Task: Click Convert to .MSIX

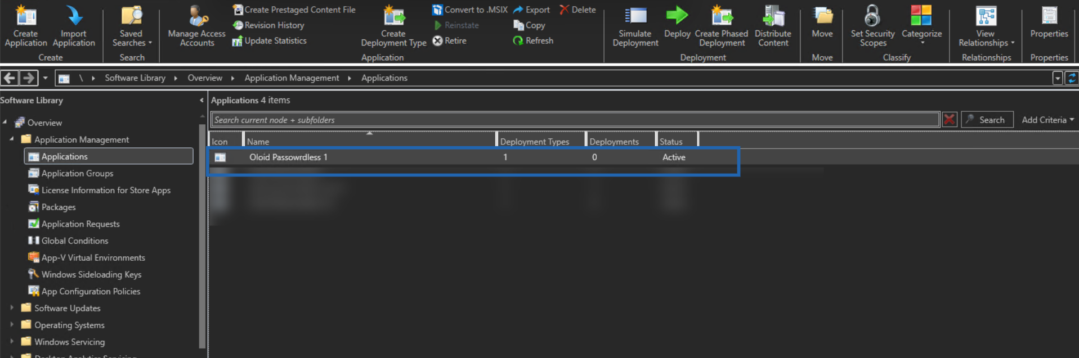Action: [x=470, y=10]
